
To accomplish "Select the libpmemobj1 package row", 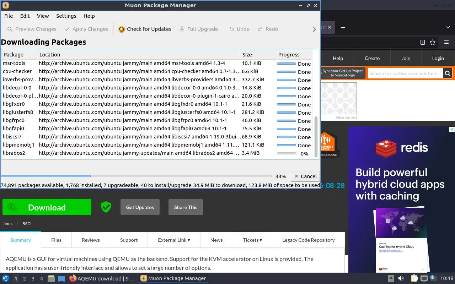I will [x=156, y=145].
